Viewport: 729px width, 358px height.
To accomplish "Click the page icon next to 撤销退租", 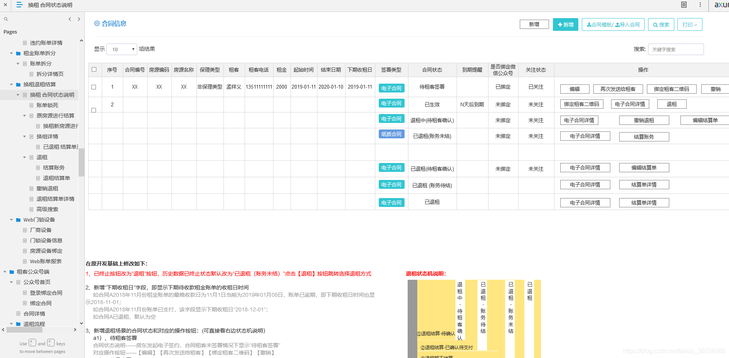I will point(32,188).
